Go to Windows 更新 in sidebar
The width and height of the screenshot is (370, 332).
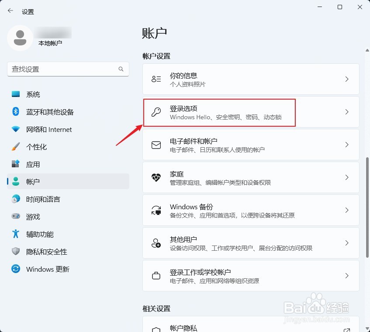(68, 269)
